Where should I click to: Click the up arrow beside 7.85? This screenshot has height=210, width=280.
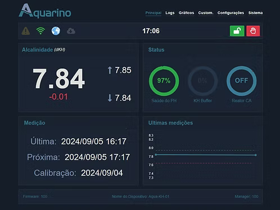pyautogui.click(x=110, y=70)
